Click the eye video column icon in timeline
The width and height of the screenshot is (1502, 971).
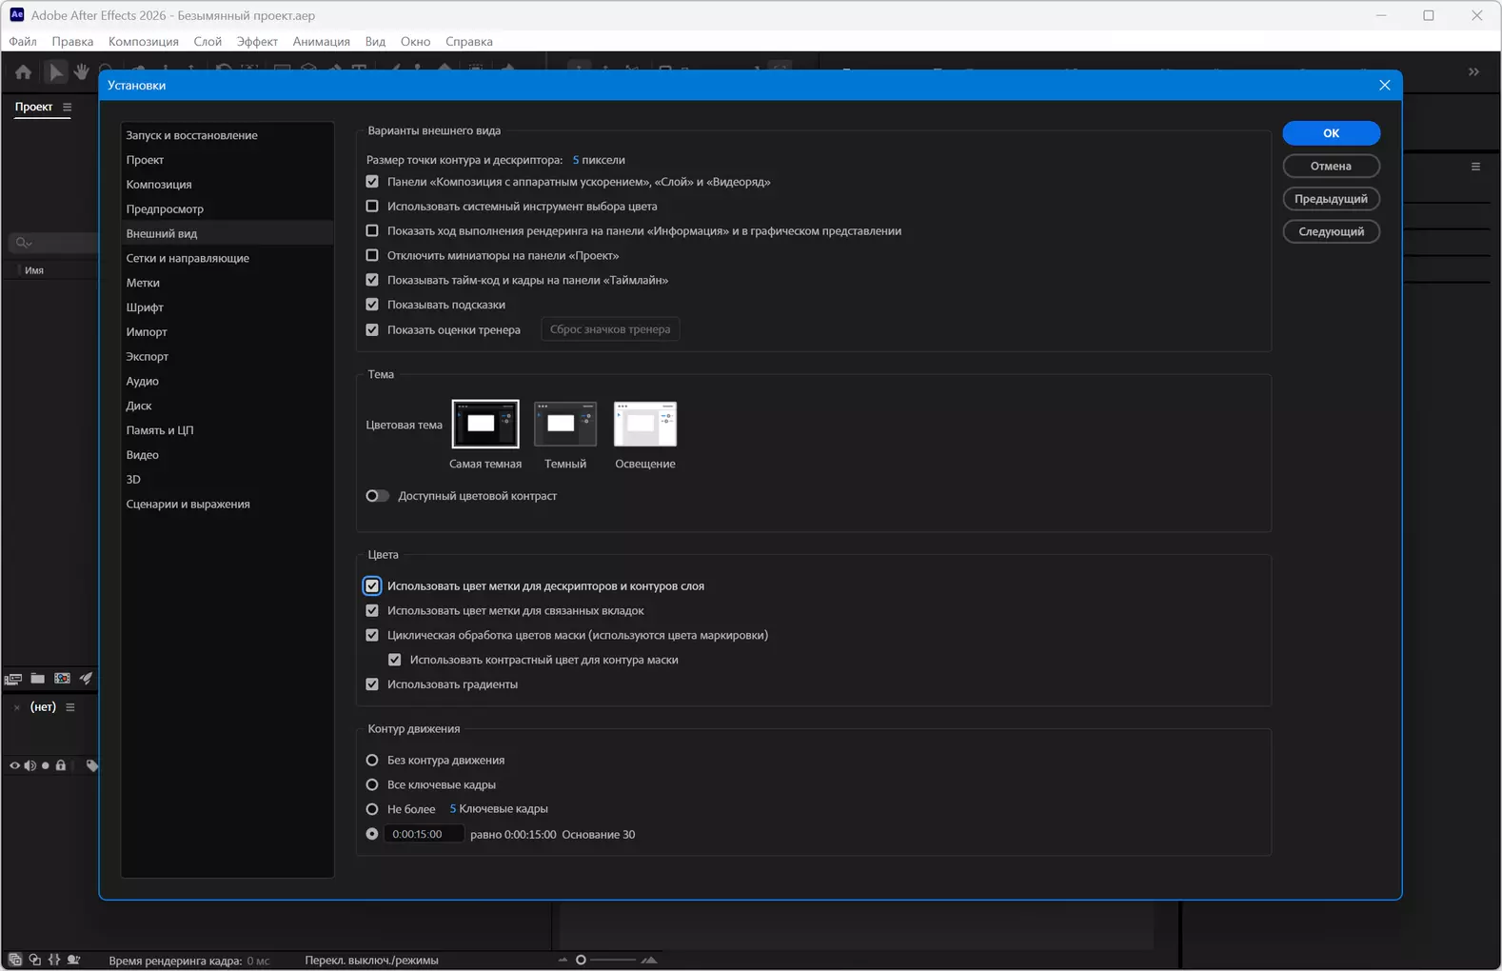pos(14,765)
